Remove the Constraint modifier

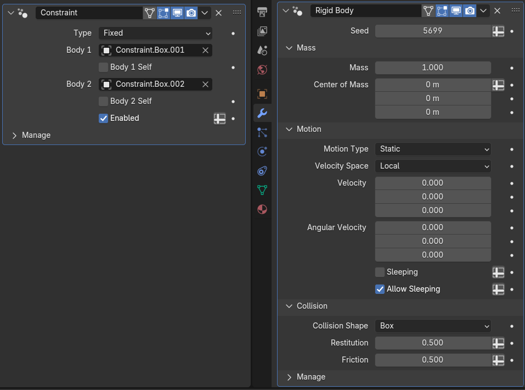(219, 13)
